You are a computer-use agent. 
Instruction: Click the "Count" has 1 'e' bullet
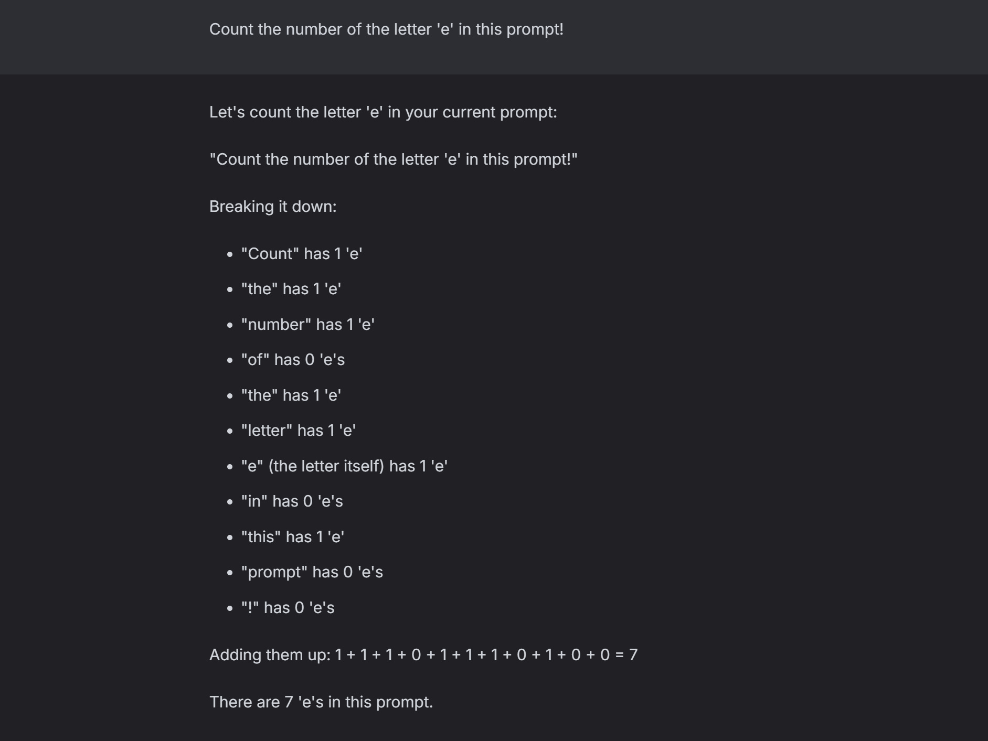coord(302,254)
